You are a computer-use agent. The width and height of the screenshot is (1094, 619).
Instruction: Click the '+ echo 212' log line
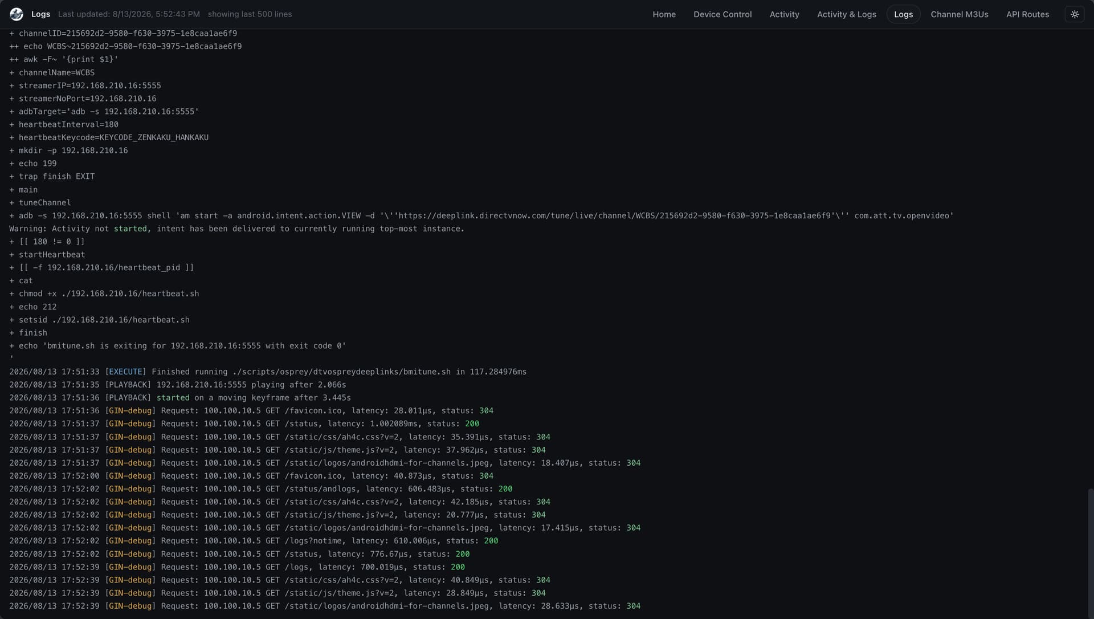tap(33, 307)
